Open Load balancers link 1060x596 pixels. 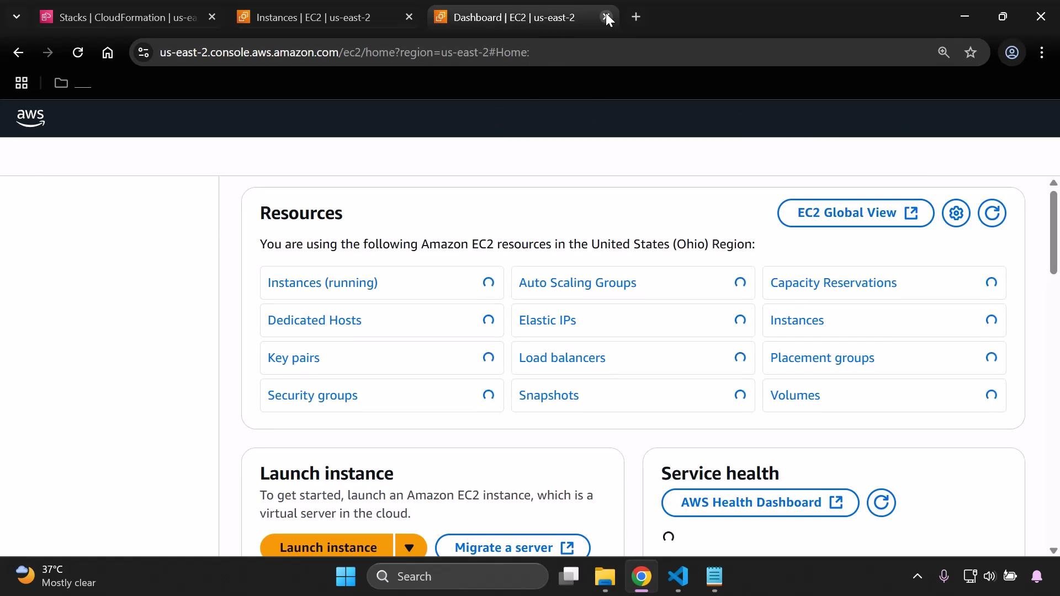pyautogui.click(x=562, y=358)
